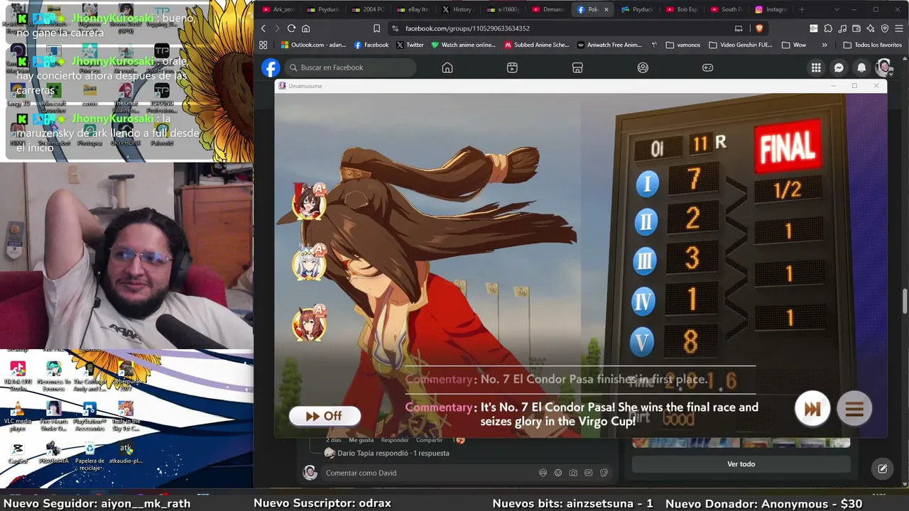Open the TikTok LIVE Studio shortcut
The image size is (909, 511).
point(18,375)
